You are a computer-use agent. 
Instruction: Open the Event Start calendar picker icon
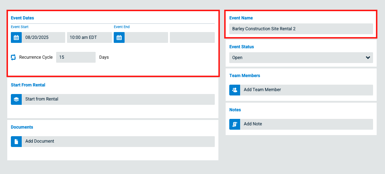click(x=16, y=37)
